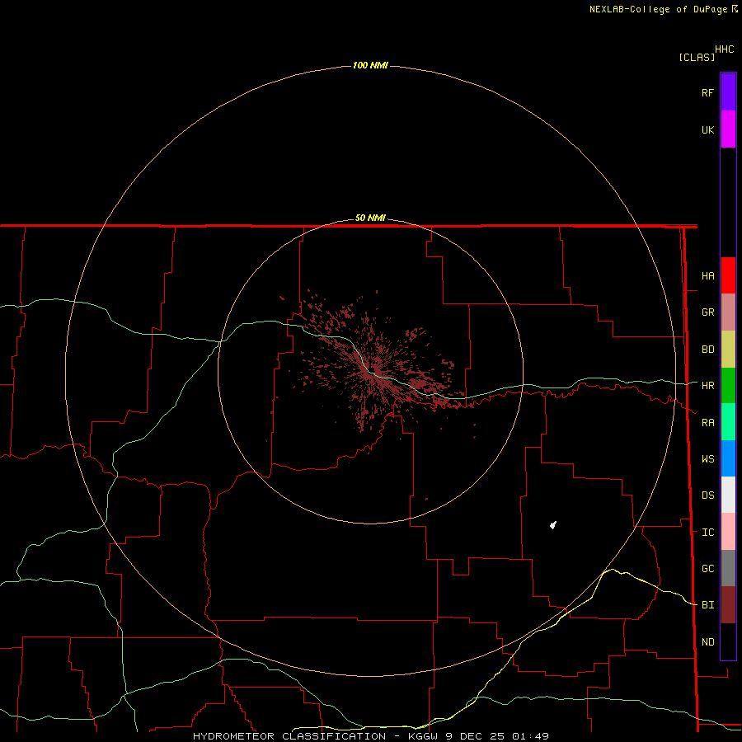Pick the RA light green legend swatch
The image size is (742, 742).
click(x=728, y=422)
